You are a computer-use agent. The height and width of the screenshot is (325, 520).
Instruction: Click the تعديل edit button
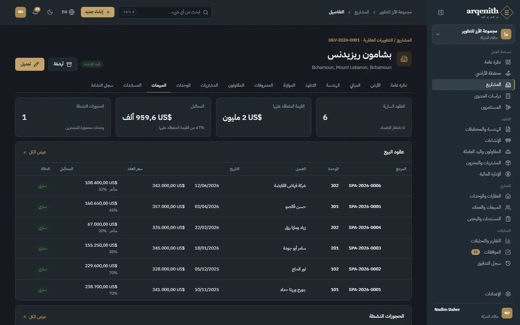point(30,64)
